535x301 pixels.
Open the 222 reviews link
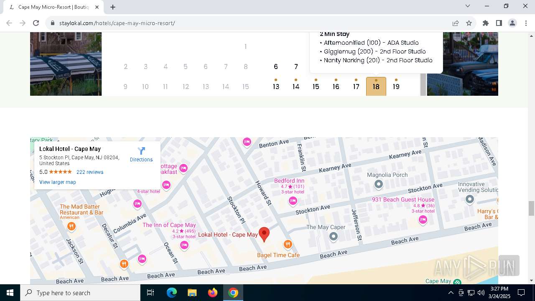[90, 172]
